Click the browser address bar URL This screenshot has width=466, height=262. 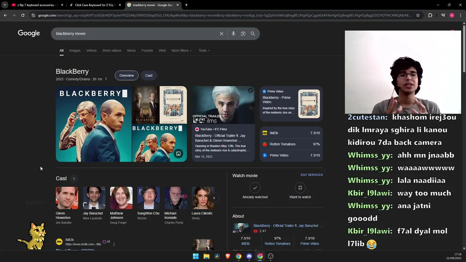click(224, 15)
